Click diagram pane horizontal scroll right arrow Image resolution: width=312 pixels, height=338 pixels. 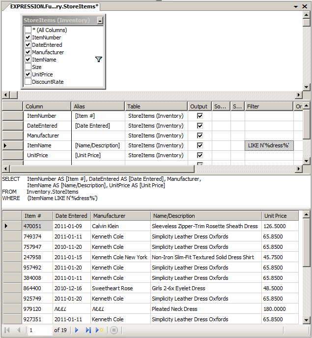pyautogui.click(x=298, y=95)
